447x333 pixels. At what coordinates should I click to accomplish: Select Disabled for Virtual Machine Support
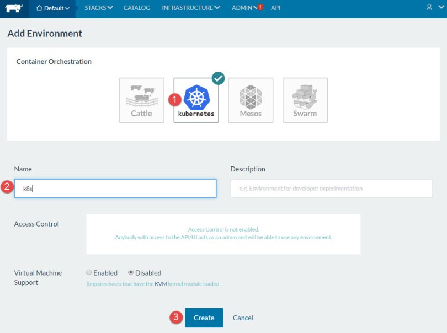131,273
